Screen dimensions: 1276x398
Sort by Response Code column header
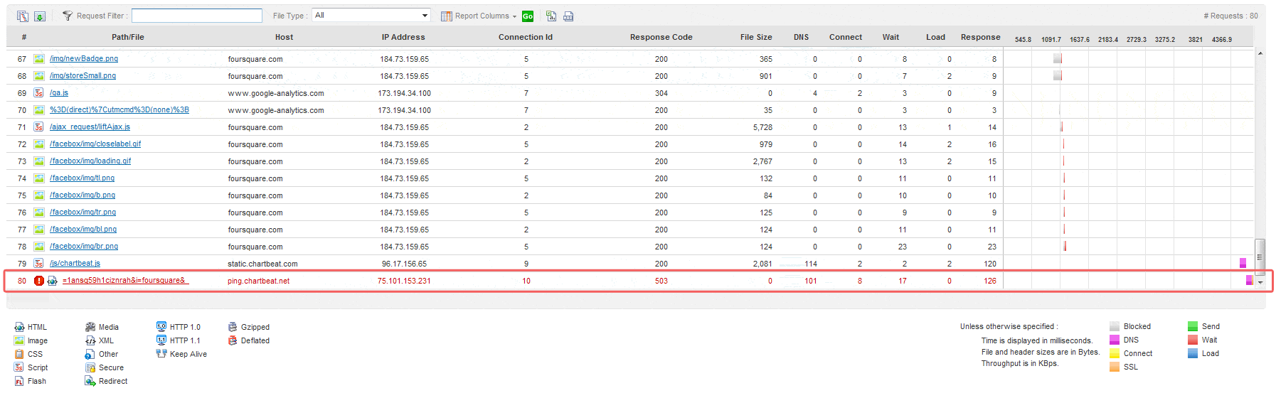pos(661,37)
